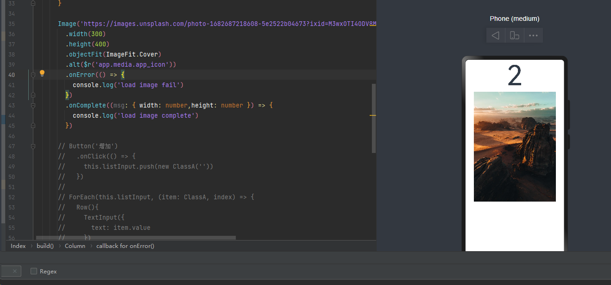Click the editor horizontal scrollbar thumb
Image resolution: width=611 pixels, height=285 pixels.
[x=136, y=238]
